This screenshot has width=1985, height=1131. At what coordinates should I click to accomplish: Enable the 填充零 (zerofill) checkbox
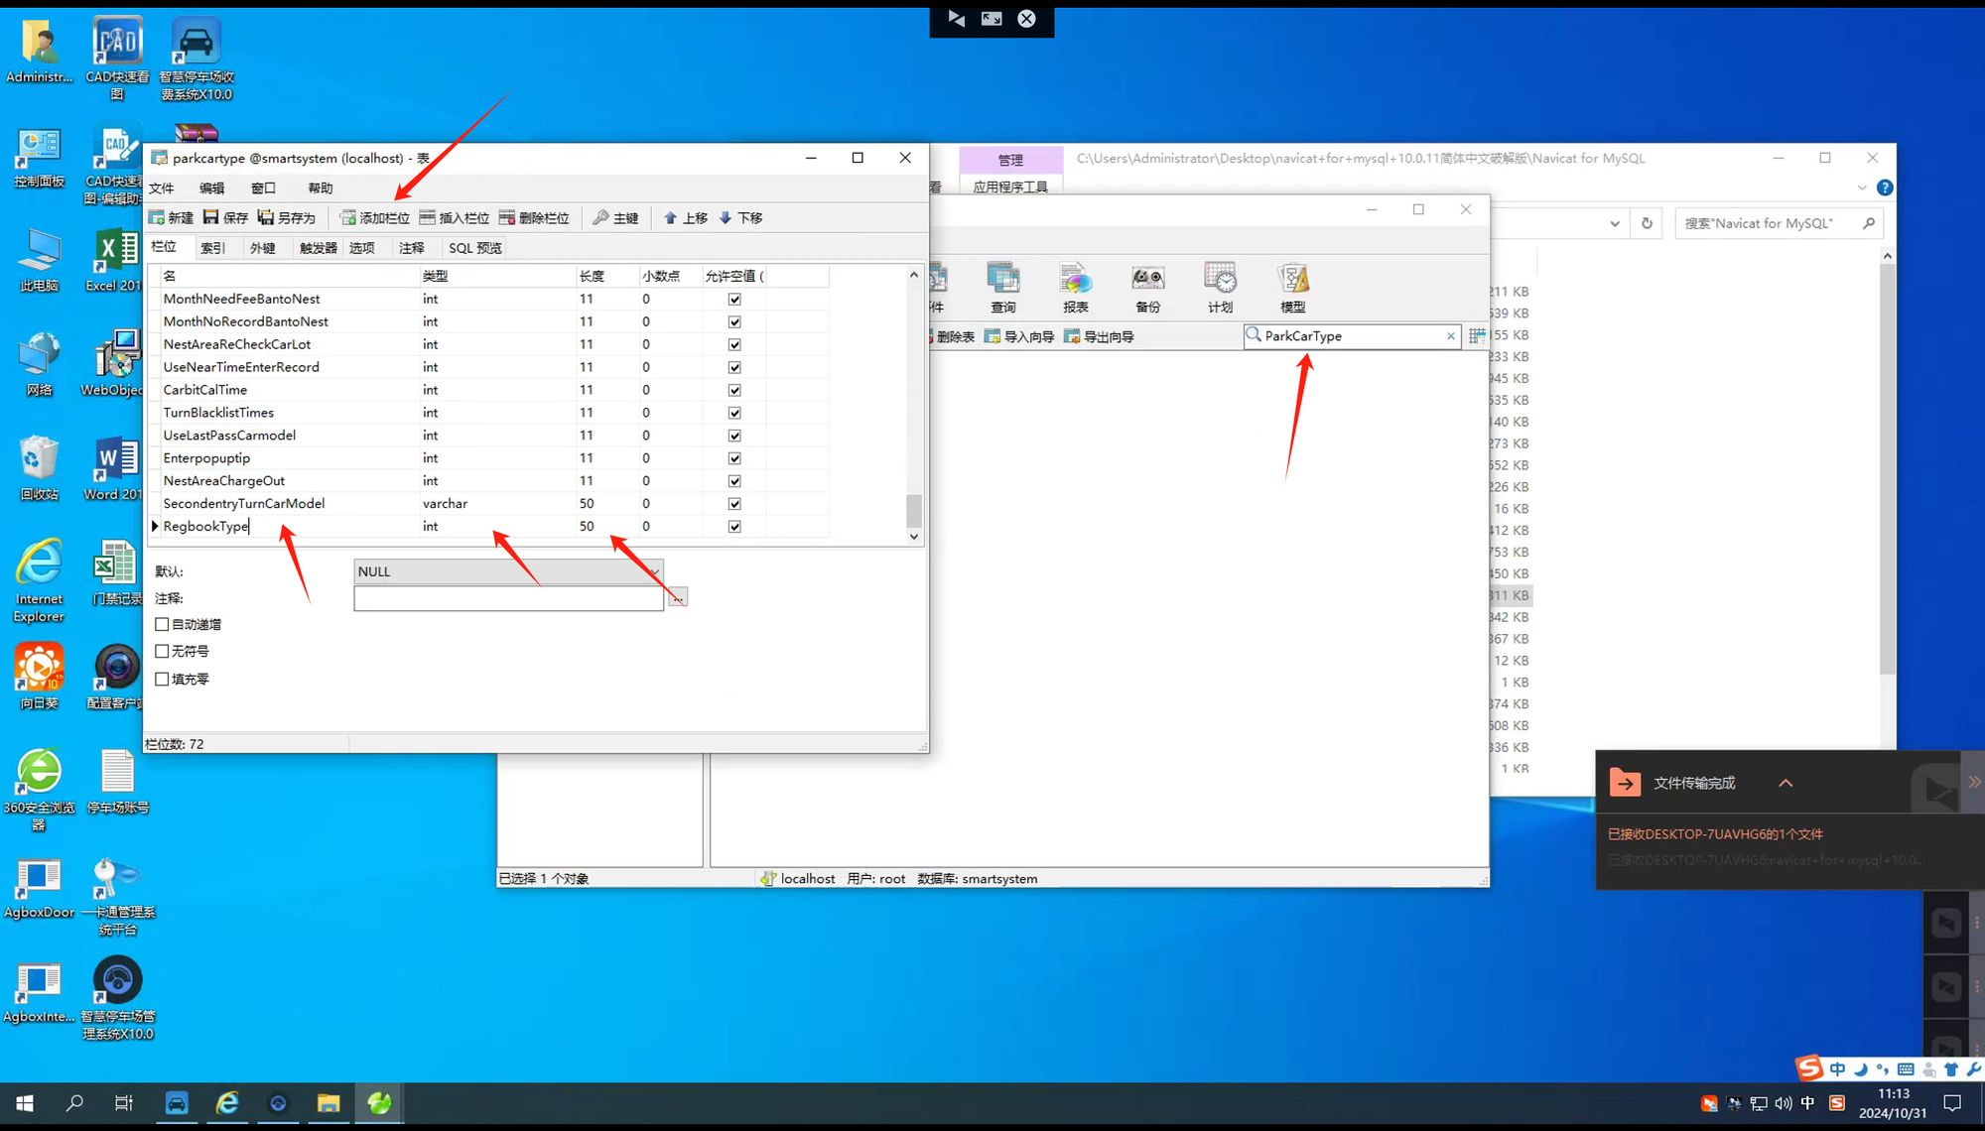(162, 679)
